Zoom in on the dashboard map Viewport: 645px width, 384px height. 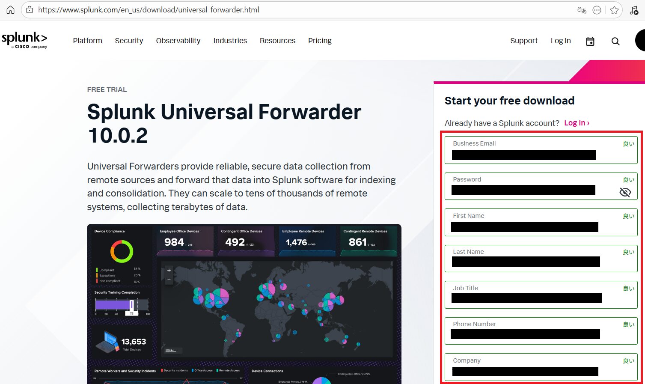pyautogui.click(x=169, y=271)
